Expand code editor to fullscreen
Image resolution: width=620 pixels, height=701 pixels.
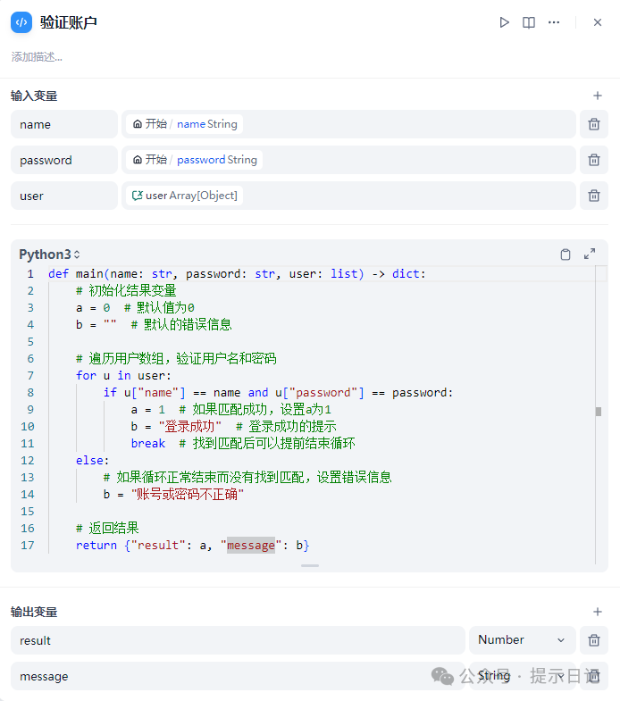(590, 255)
